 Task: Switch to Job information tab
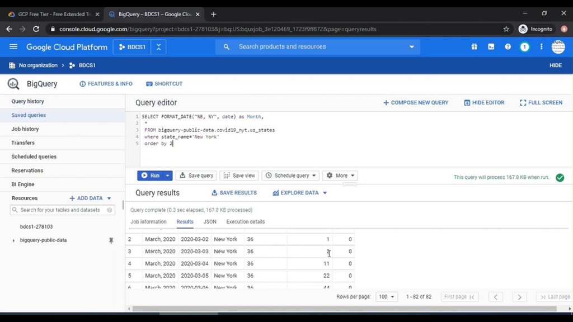pos(148,221)
